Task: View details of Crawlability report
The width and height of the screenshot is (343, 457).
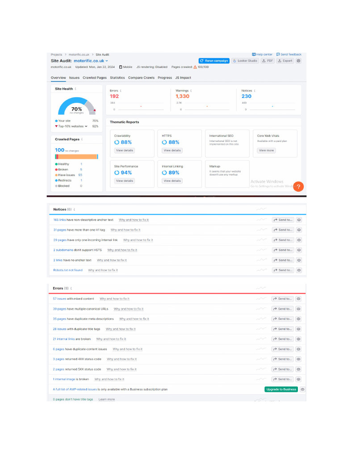Action: [125, 150]
